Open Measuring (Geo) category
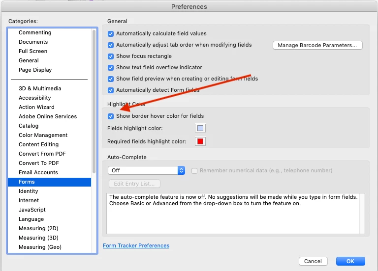Screen dimensions: 378x271 click(x=49, y=247)
